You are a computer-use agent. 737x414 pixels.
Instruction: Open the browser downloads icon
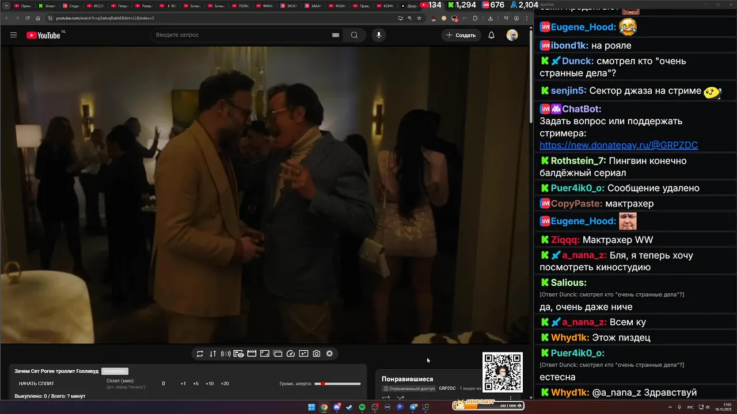point(491,18)
